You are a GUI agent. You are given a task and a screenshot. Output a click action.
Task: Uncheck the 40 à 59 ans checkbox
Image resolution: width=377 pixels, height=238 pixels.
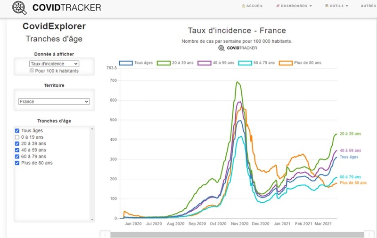click(17, 150)
